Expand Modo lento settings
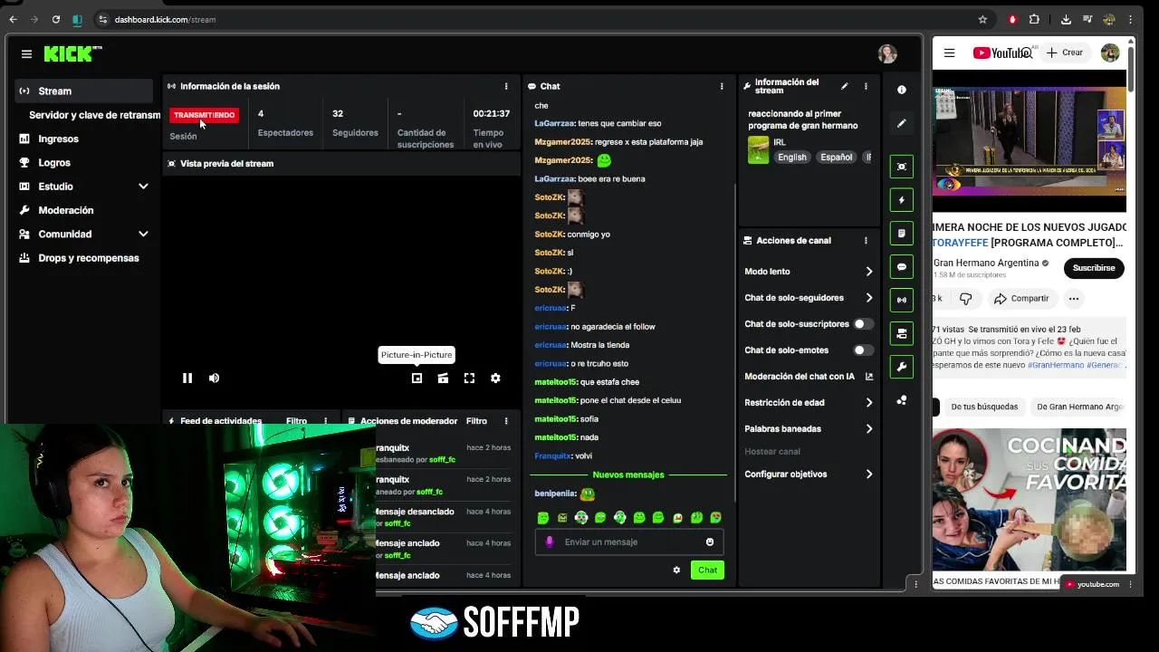 809,272
